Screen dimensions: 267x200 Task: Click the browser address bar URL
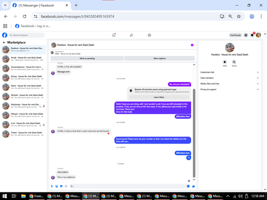click(77, 17)
